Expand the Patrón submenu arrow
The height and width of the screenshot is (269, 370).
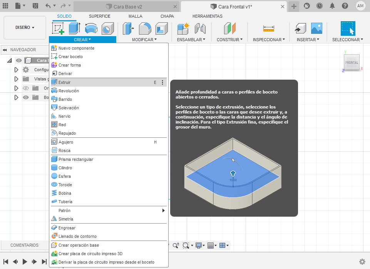pyautogui.click(x=163, y=211)
